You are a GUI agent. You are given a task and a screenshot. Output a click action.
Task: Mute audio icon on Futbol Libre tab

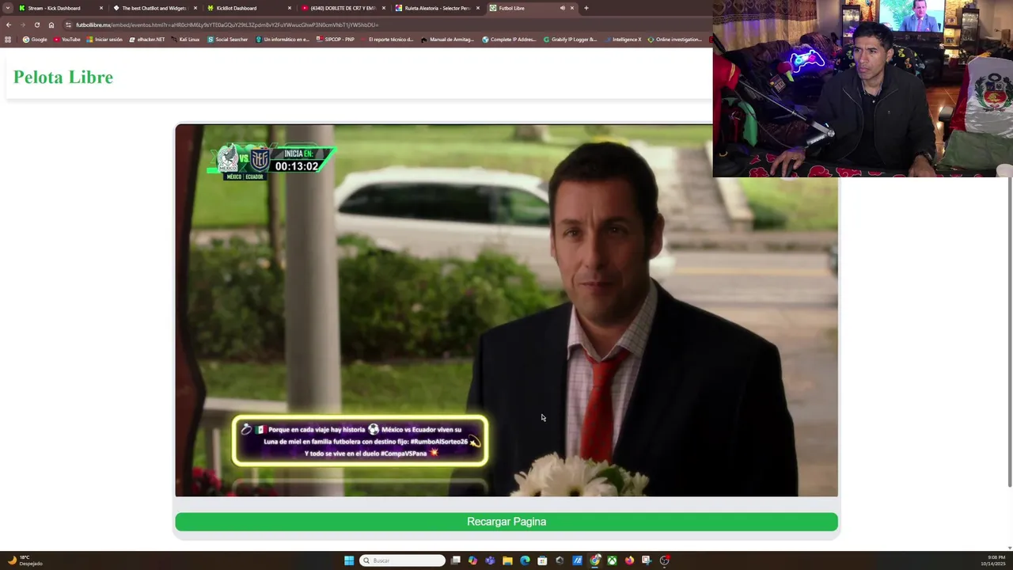click(563, 8)
